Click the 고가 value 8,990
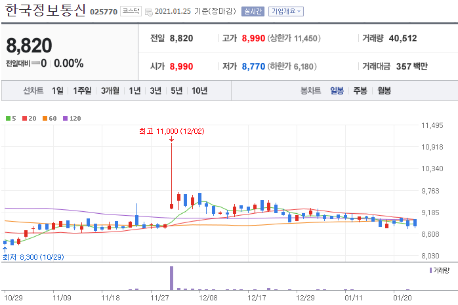This screenshot has width=458, height=305. (253, 38)
